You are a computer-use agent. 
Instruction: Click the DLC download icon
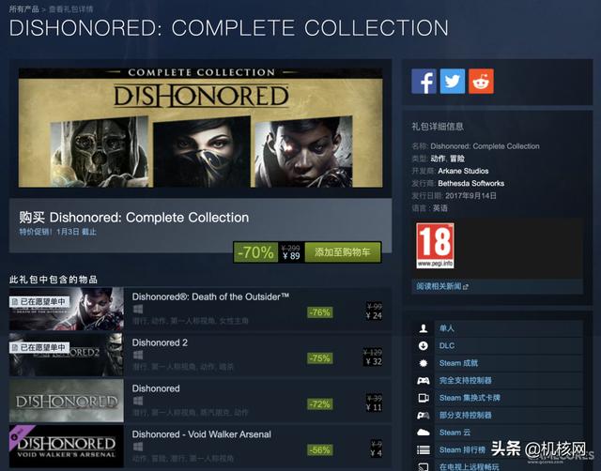pyautogui.click(x=424, y=346)
